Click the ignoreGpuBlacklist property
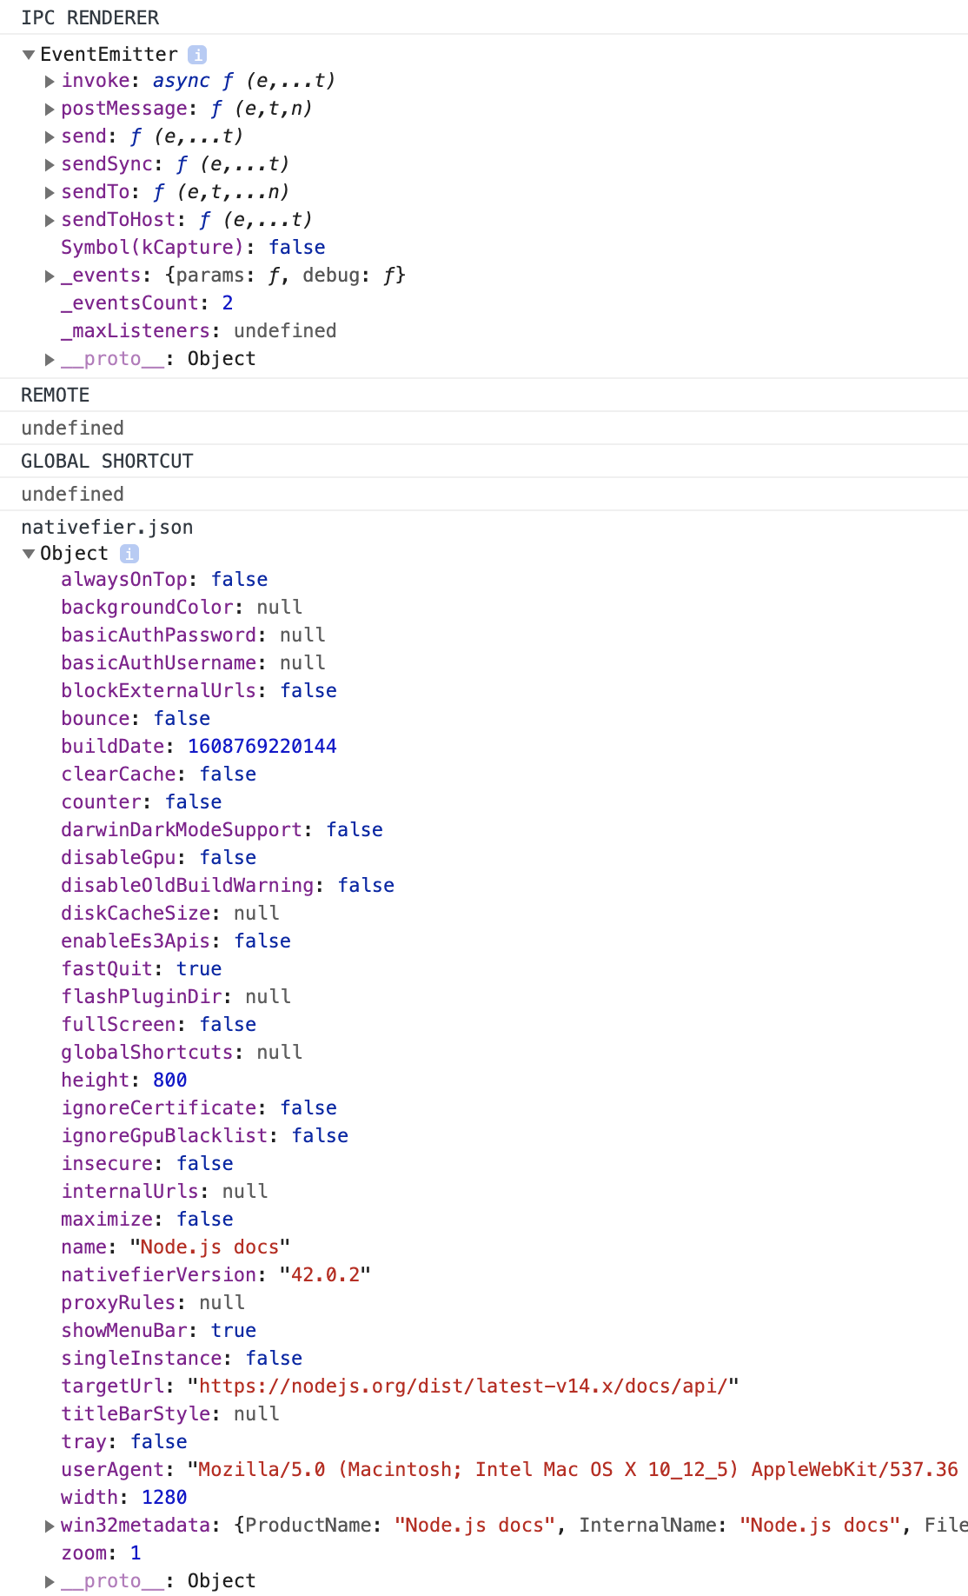 coord(164,1135)
